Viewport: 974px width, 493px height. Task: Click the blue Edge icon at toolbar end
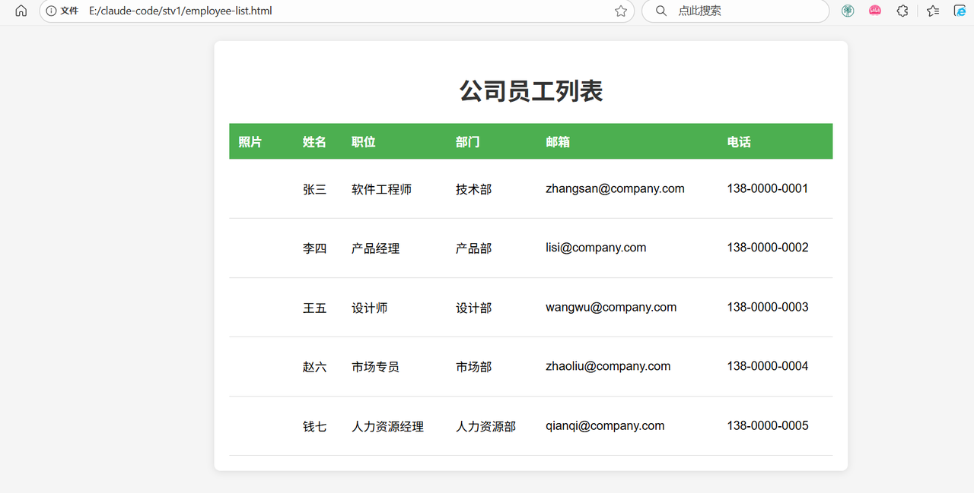click(x=960, y=11)
